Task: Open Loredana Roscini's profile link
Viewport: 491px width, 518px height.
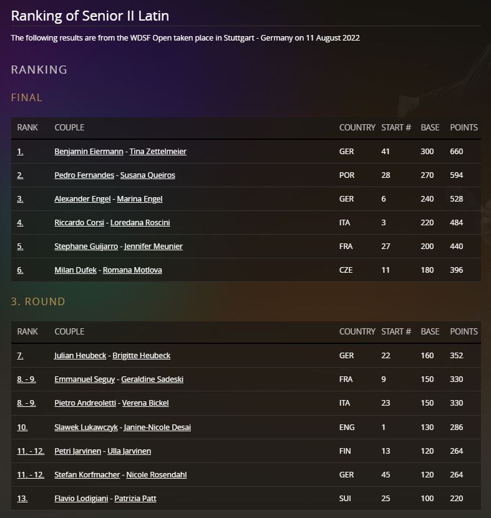Action: pyautogui.click(x=140, y=223)
